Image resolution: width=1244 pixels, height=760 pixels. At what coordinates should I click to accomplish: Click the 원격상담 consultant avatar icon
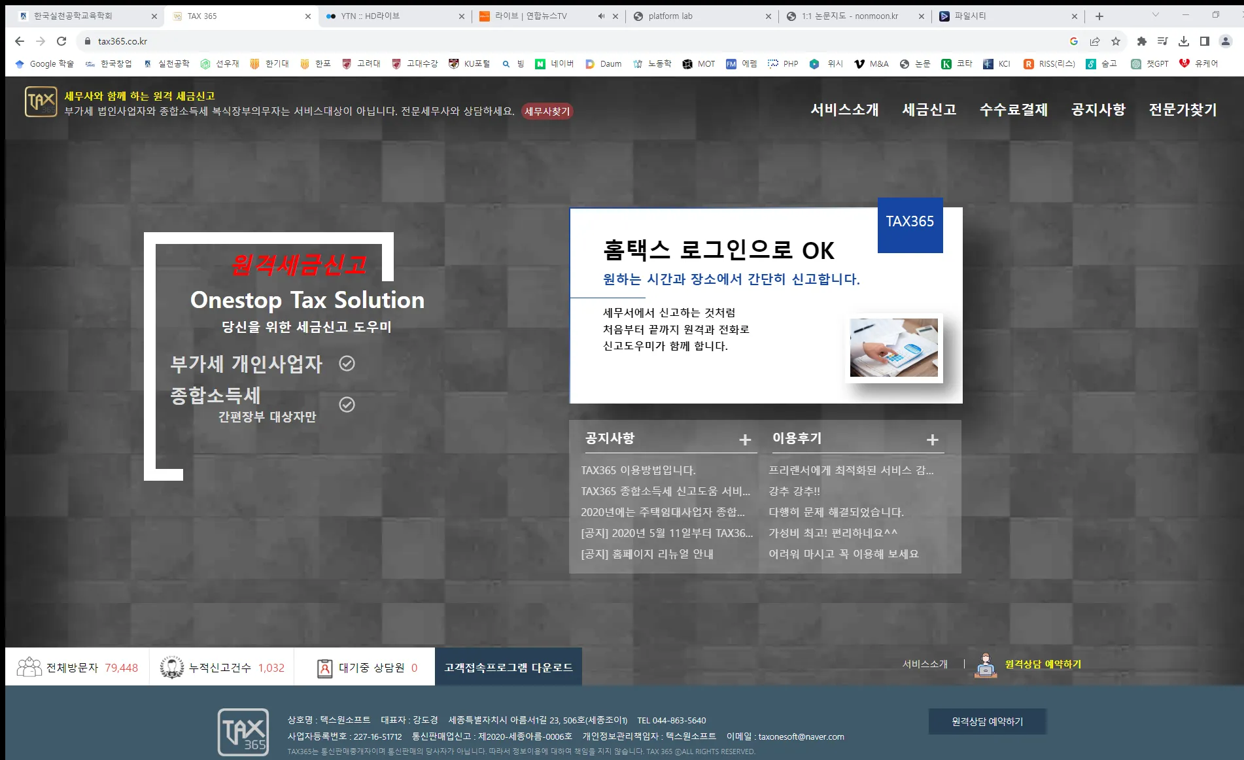(x=986, y=665)
